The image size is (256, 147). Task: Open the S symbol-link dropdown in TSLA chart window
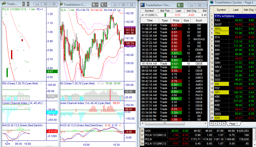tap(95, 5)
